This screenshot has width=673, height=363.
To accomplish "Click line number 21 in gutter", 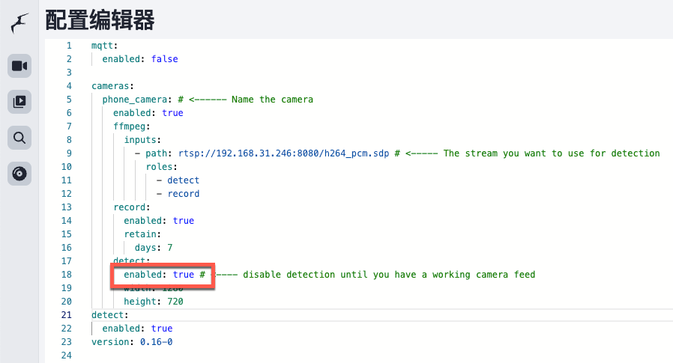I will point(67,315).
